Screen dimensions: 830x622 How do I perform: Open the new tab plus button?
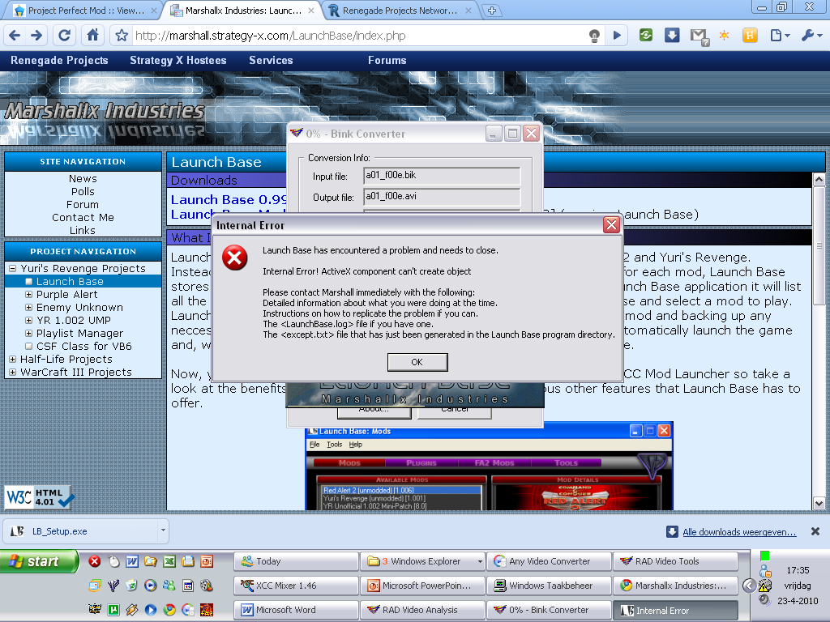492,11
